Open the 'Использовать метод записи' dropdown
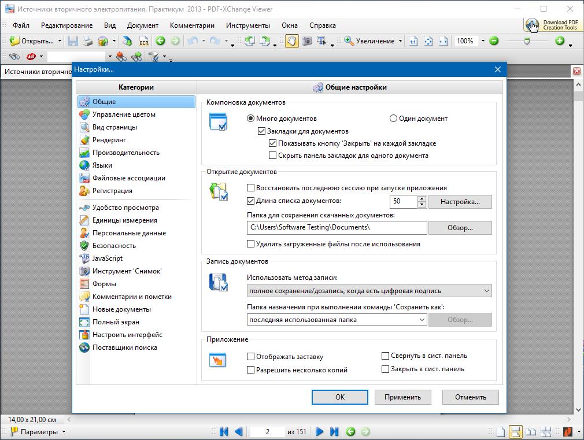584x440 pixels. 369,291
